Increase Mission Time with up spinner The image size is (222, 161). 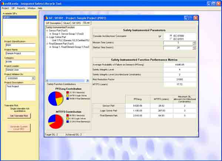point(194,42)
